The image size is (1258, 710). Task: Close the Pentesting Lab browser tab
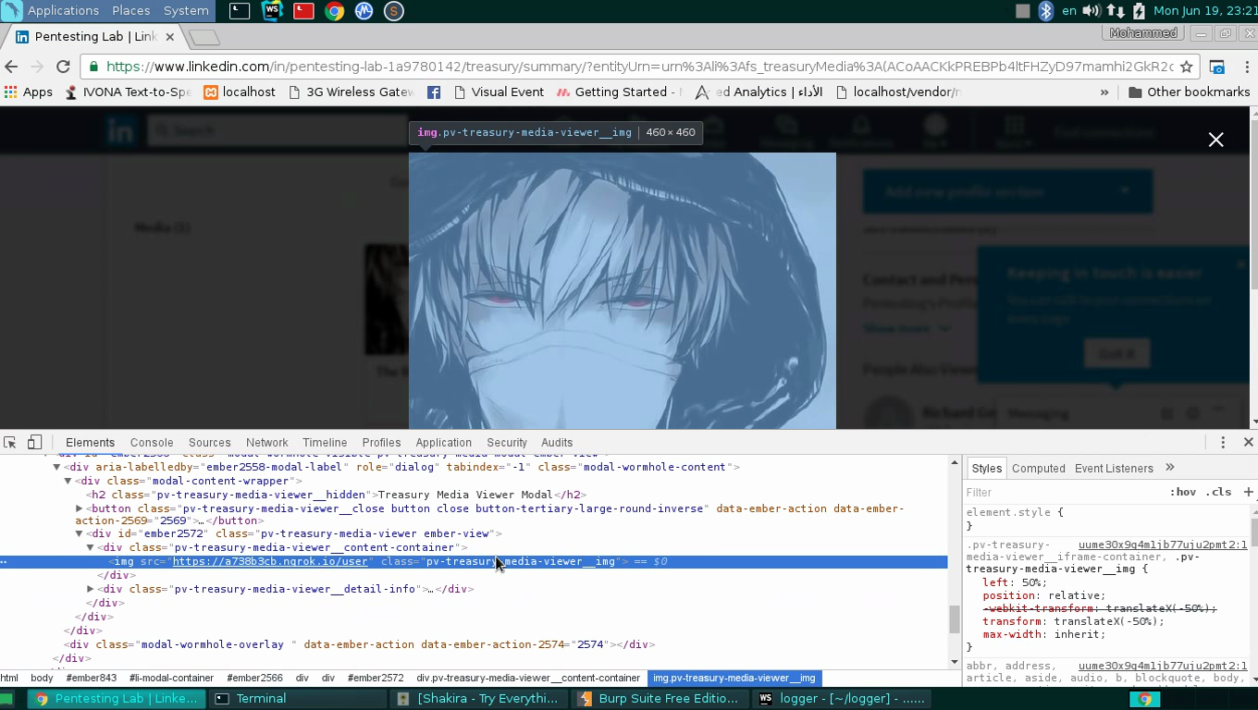pyautogui.click(x=169, y=37)
